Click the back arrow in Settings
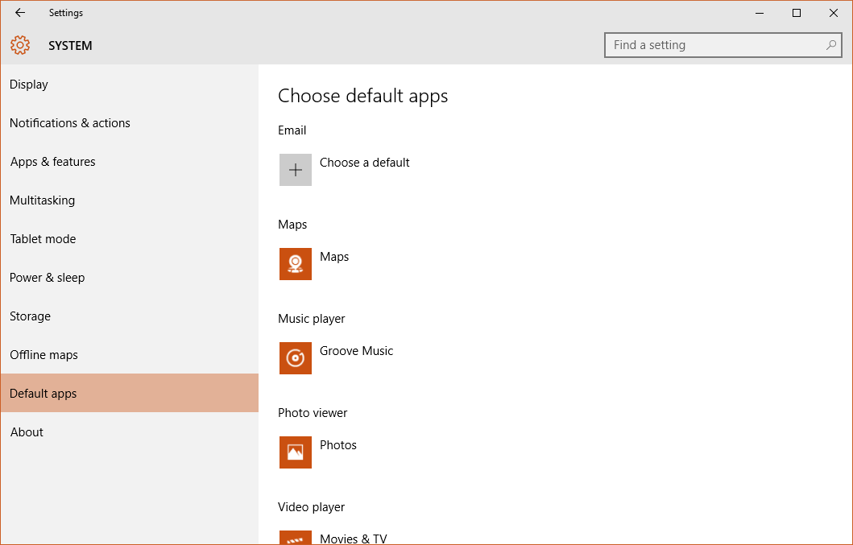Image resolution: width=853 pixels, height=545 pixels. click(20, 13)
